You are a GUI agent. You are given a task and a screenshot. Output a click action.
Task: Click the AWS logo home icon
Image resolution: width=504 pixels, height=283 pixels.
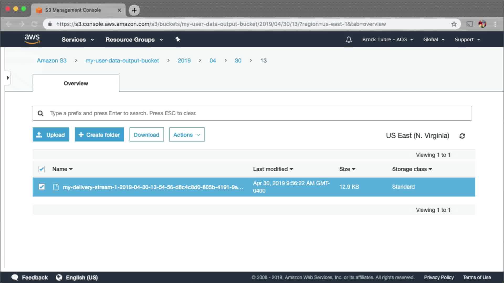pos(32,39)
